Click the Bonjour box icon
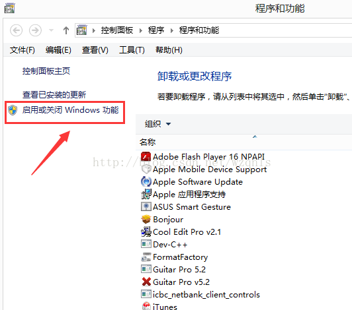 tap(146, 219)
